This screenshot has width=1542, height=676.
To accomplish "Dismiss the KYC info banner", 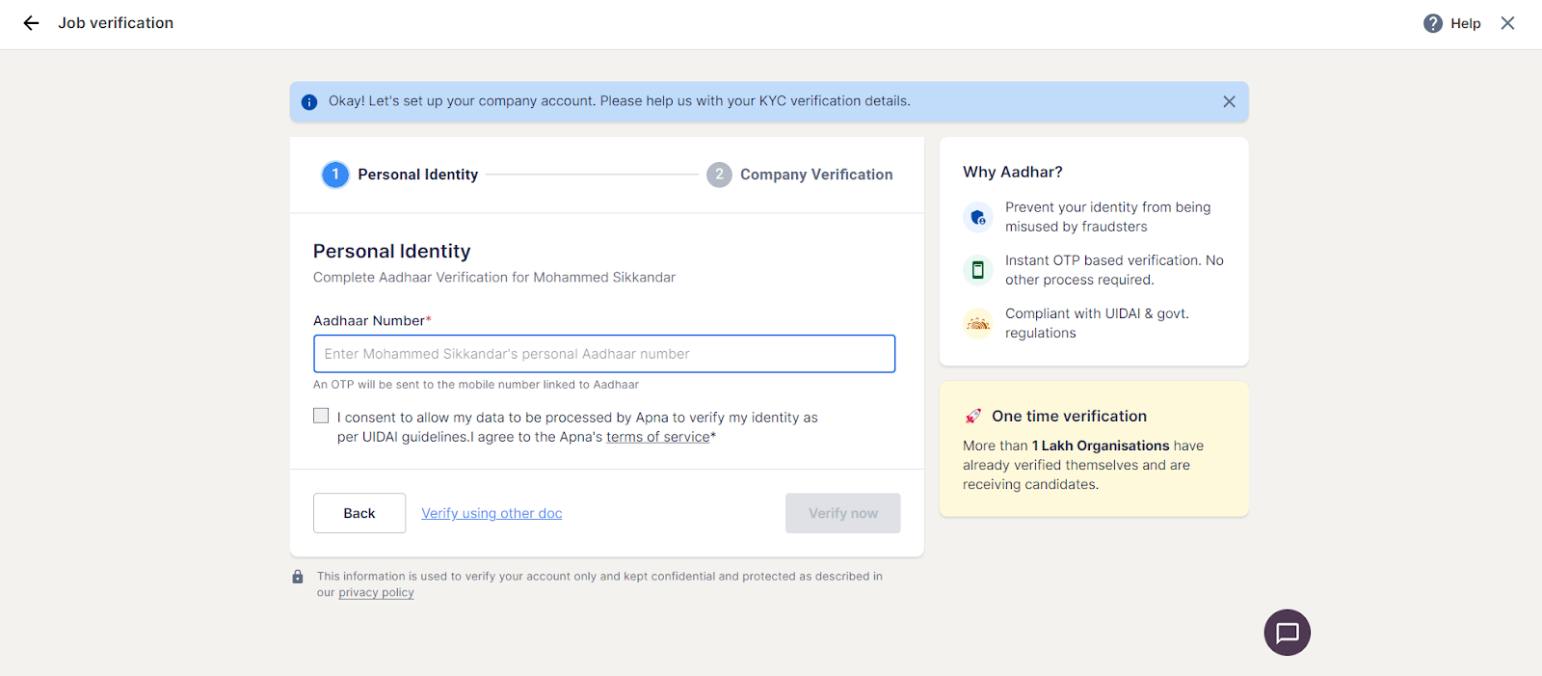I will [1229, 101].
